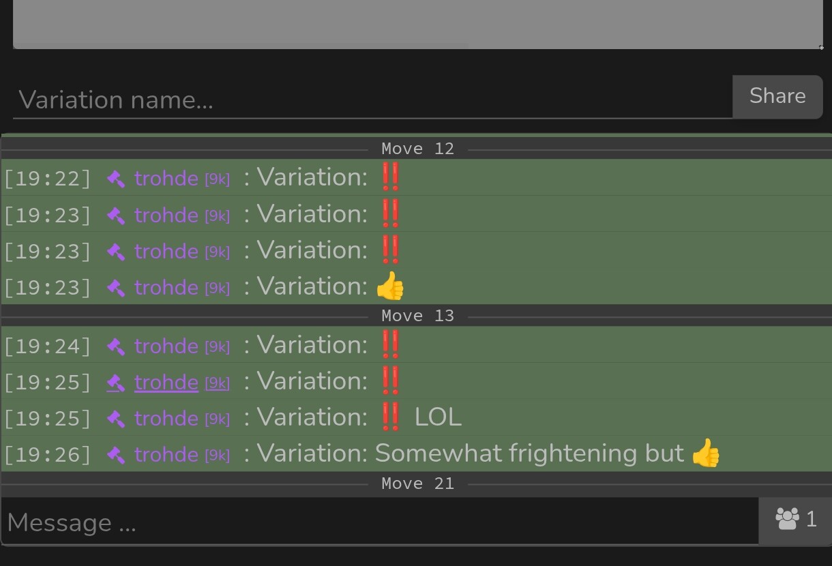Click the gavel beside the underlined trohde username

(x=116, y=383)
